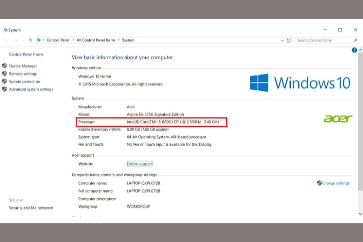Click the System window title icon
Viewport: 363px width, 242px height.
(5, 30)
